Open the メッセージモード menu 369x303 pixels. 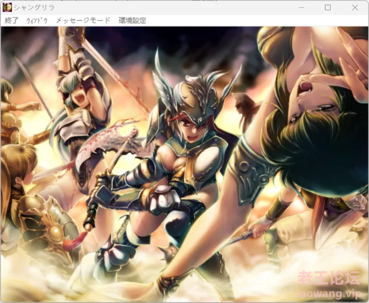[x=83, y=20]
